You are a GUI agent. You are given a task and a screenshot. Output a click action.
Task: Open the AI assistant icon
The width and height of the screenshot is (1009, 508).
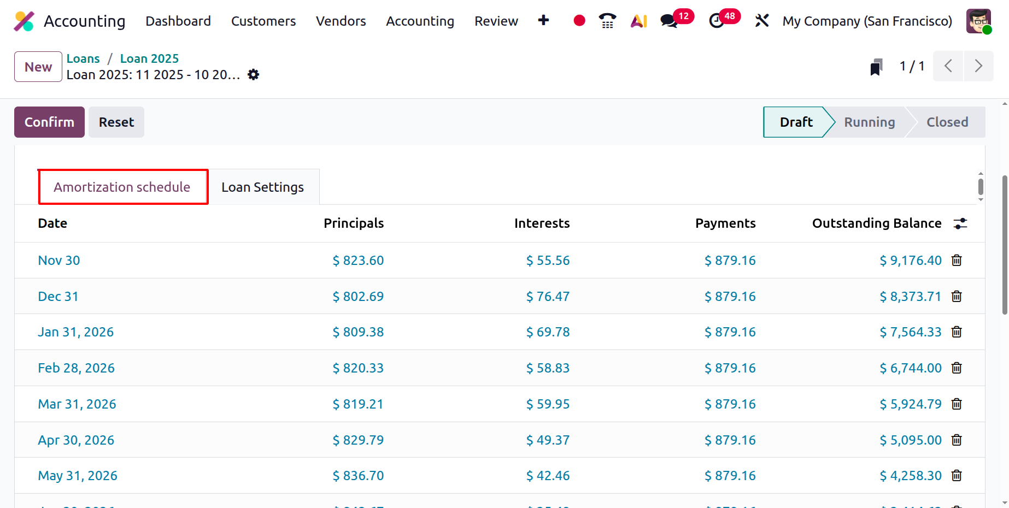click(x=638, y=21)
